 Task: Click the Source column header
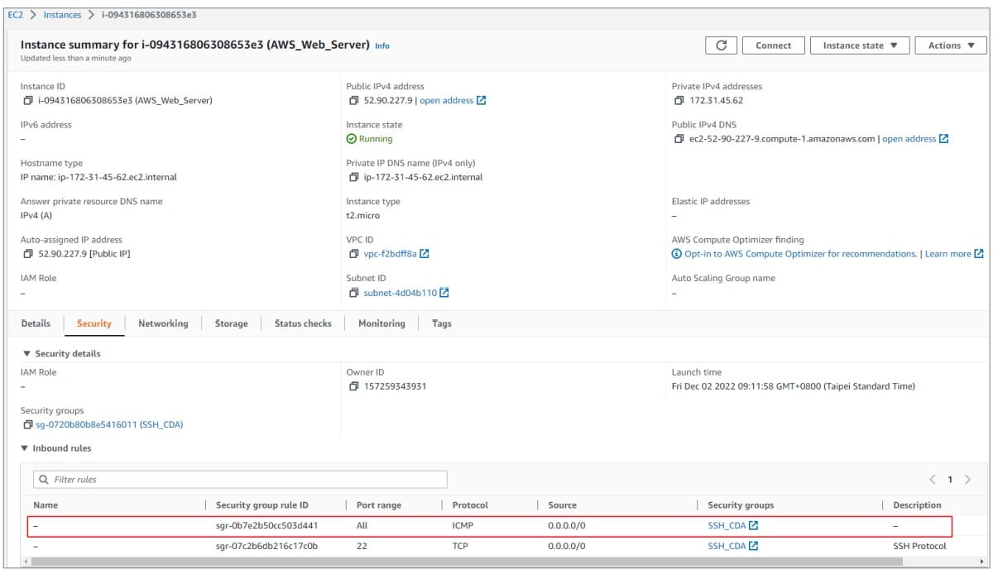(x=562, y=505)
